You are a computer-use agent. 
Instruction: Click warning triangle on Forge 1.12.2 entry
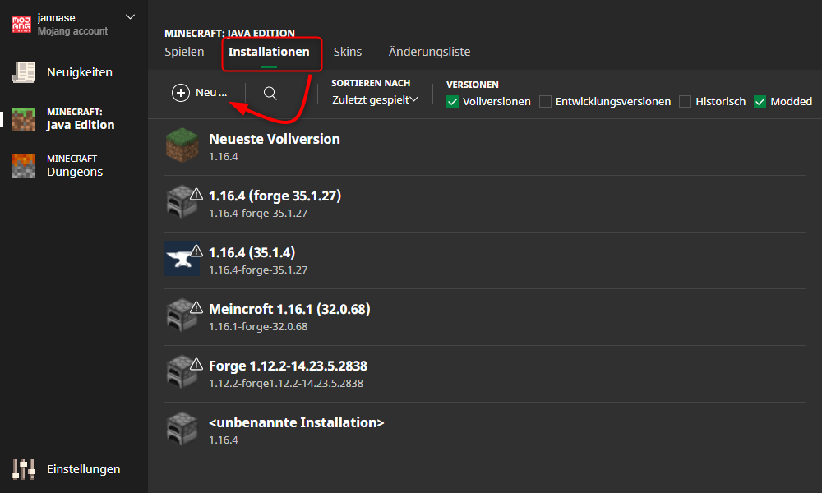coord(196,364)
